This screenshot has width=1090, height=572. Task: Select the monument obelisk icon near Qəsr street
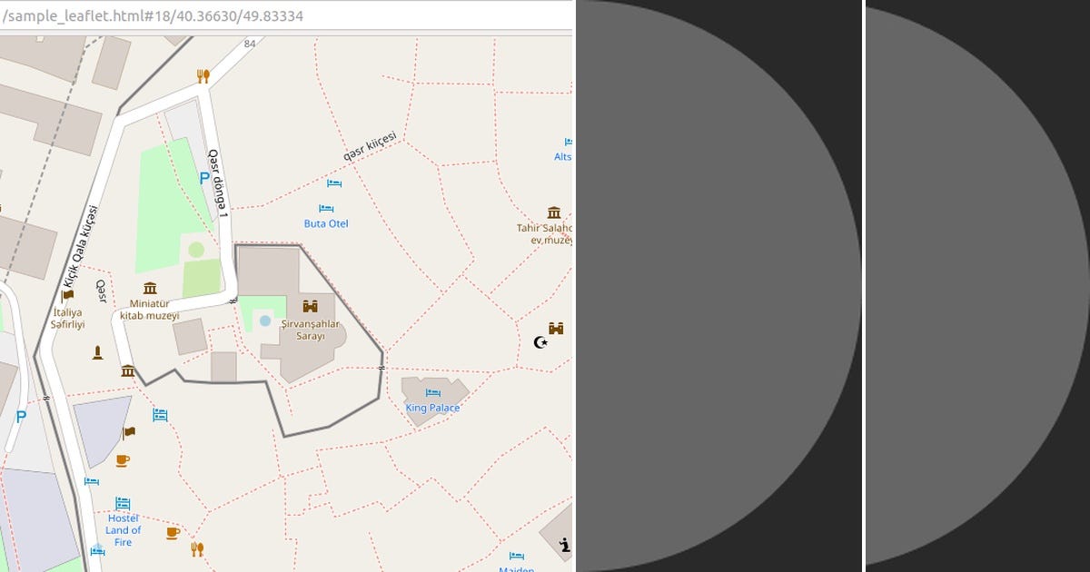97,352
